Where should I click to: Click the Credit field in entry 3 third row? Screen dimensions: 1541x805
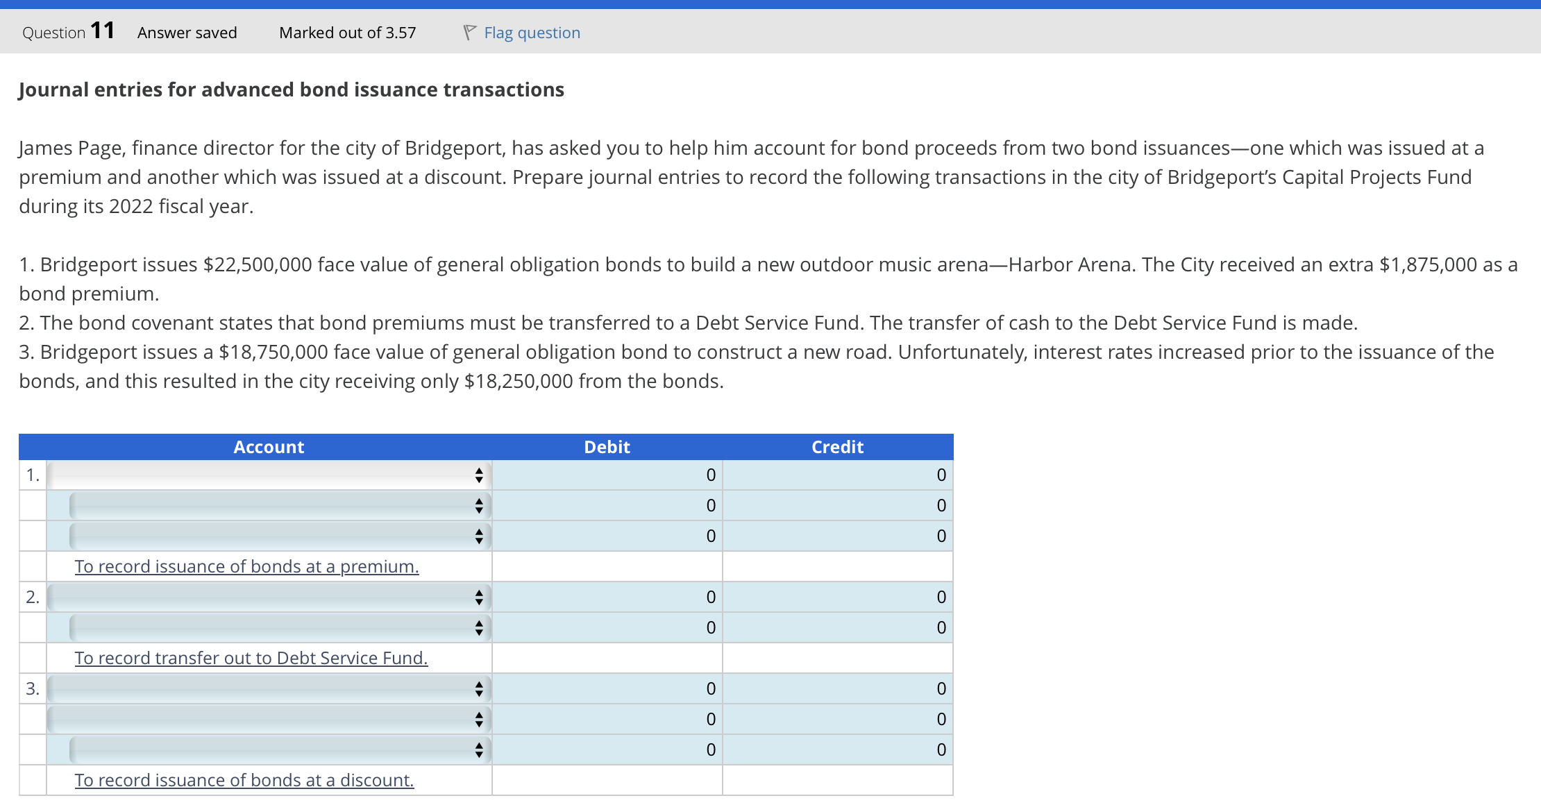tap(838, 749)
